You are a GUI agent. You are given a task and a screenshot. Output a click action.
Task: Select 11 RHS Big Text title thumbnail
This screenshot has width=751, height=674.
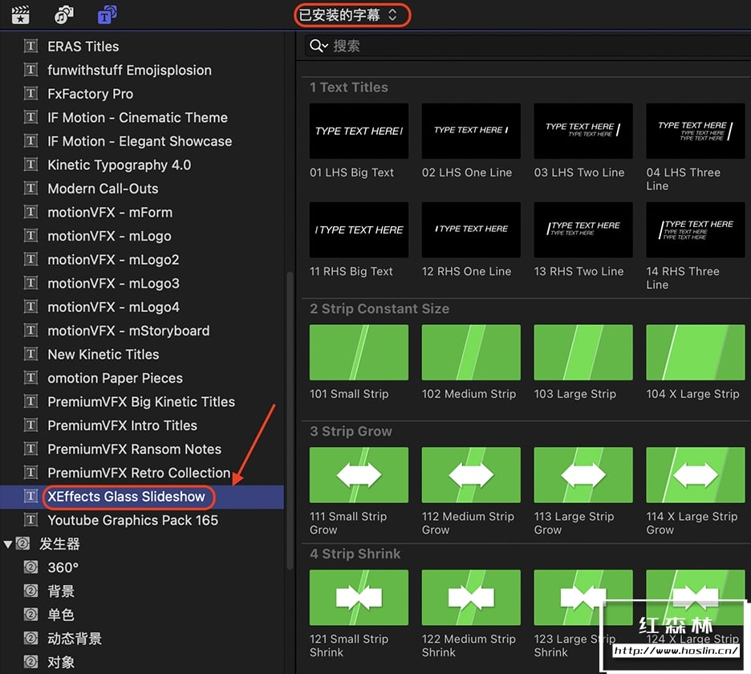[359, 230]
